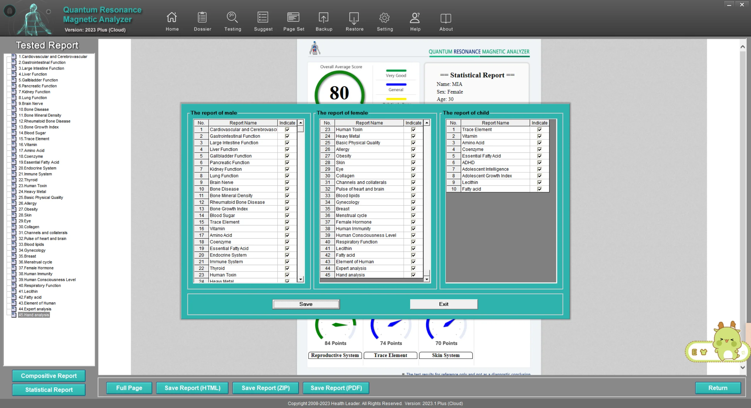Click the Page Set icon
Image resolution: width=751 pixels, height=408 pixels.
(x=293, y=18)
